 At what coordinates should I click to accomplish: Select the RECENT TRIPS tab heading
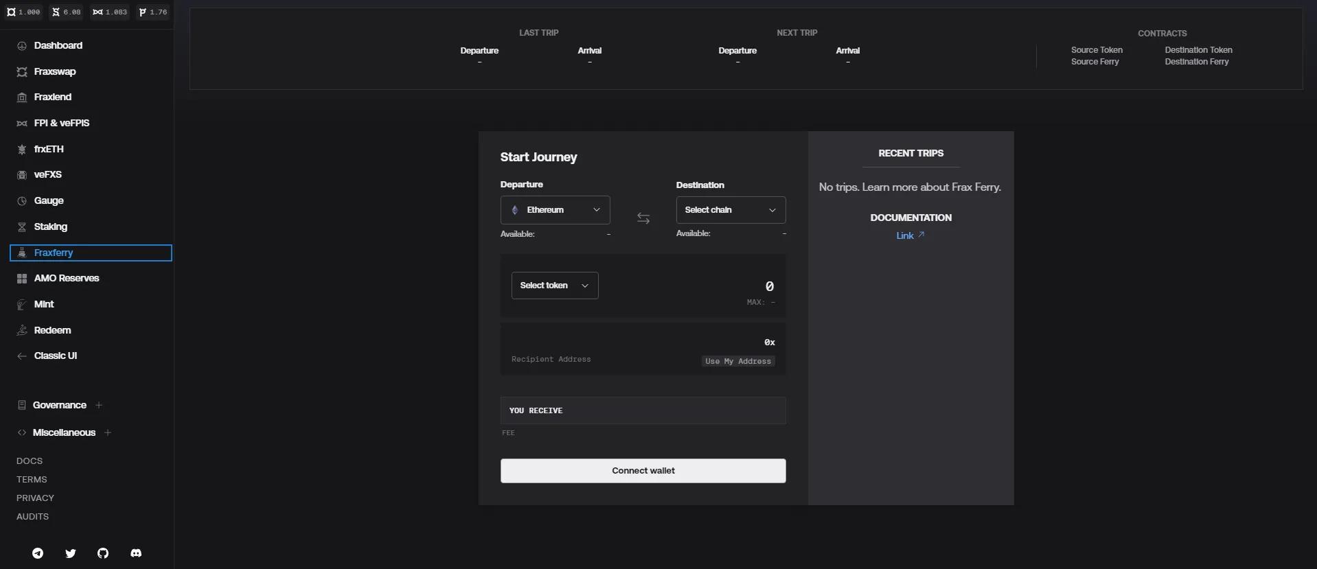pyautogui.click(x=911, y=154)
